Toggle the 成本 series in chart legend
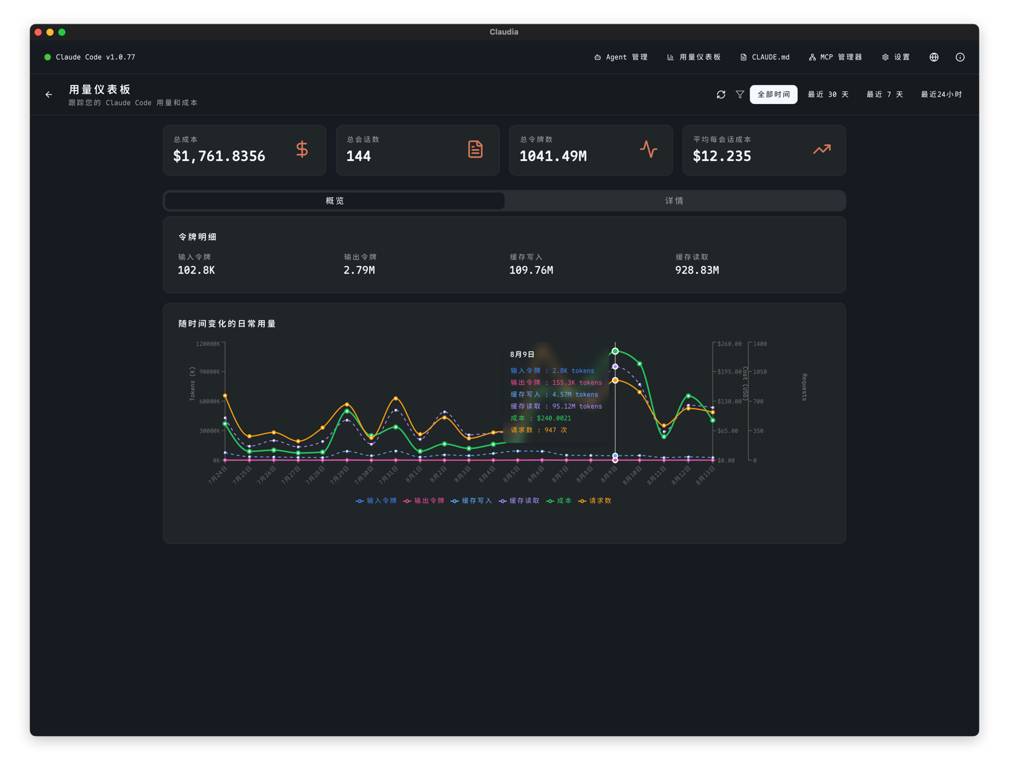 pyautogui.click(x=559, y=501)
